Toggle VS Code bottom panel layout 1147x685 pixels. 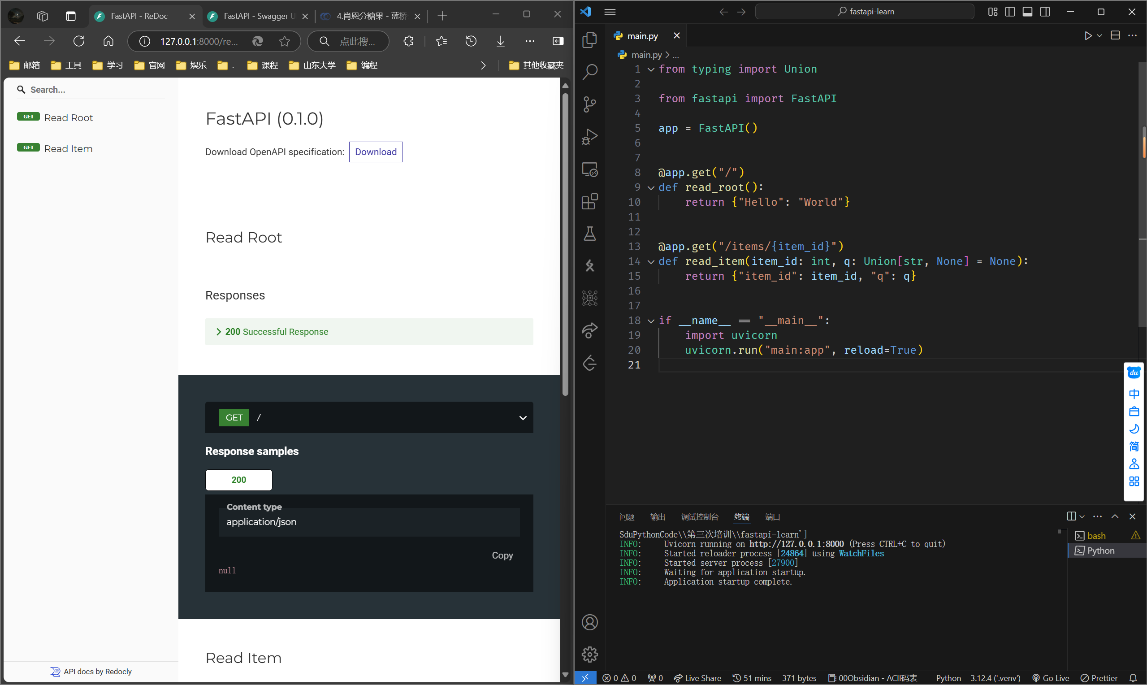[x=1027, y=12]
